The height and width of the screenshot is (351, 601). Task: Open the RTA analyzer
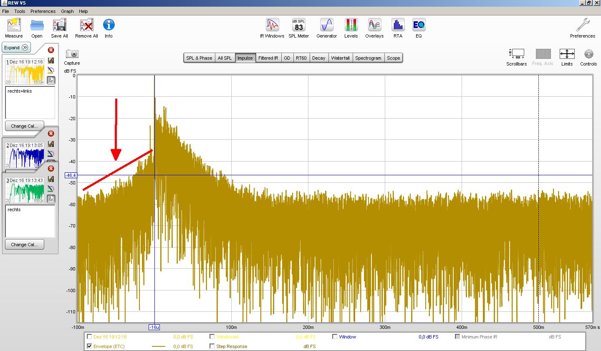398,25
